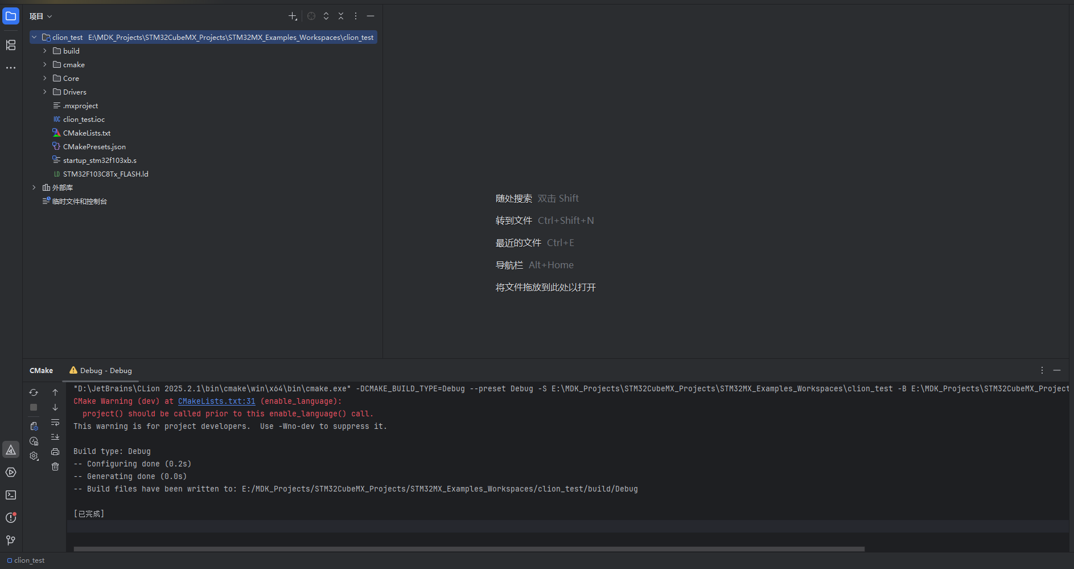Click the 'Configuring done (0.2s)' line
The height and width of the screenshot is (569, 1074).
tap(133, 464)
